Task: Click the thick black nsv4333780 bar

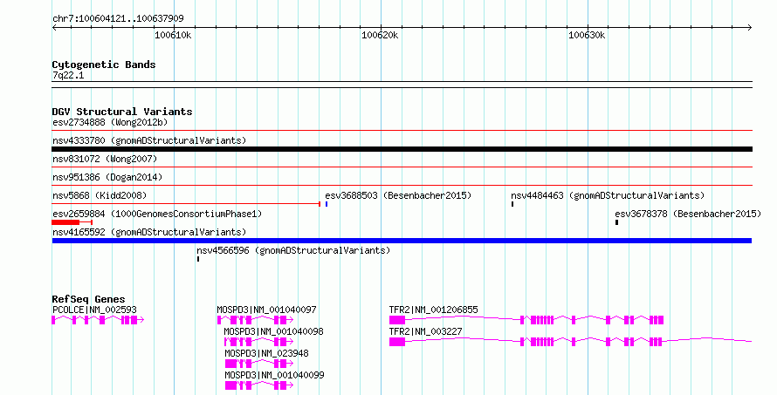Action: (x=402, y=149)
